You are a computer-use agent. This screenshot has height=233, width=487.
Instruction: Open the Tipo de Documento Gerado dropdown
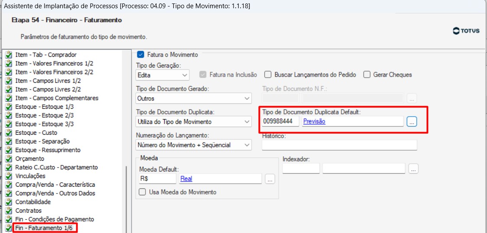(194, 99)
